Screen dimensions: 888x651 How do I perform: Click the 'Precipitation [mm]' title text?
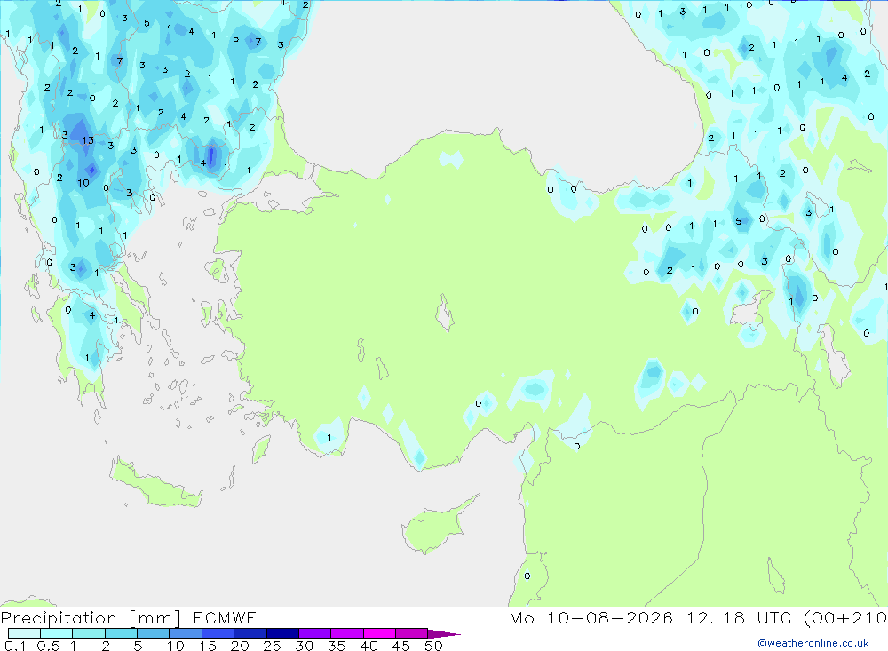[x=91, y=617]
